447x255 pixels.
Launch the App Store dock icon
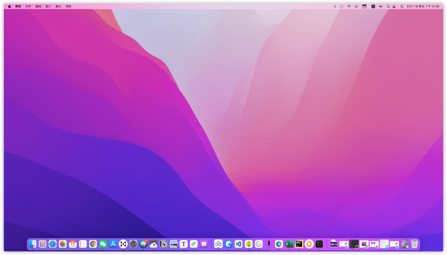[x=113, y=244]
